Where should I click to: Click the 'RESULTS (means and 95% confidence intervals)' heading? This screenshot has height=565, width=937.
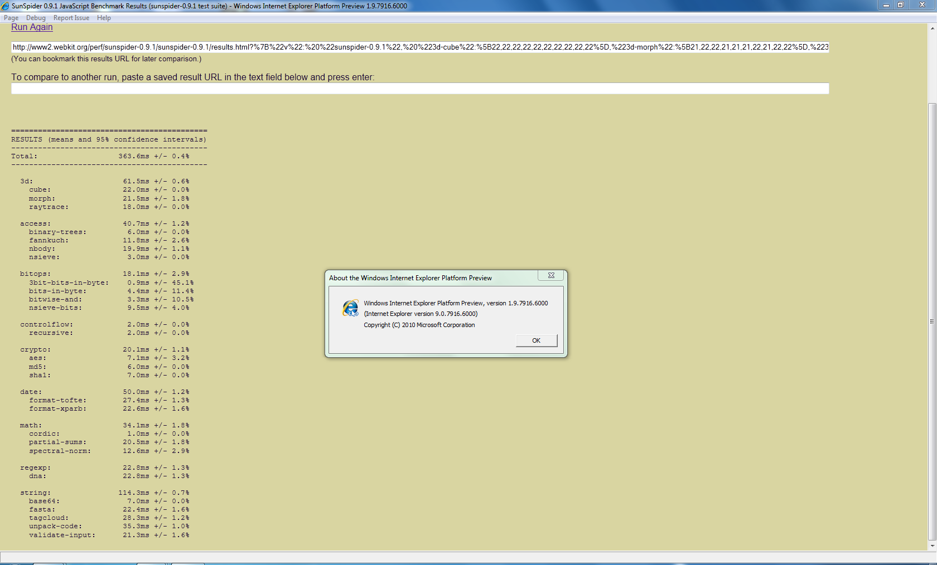pyautogui.click(x=109, y=140)
